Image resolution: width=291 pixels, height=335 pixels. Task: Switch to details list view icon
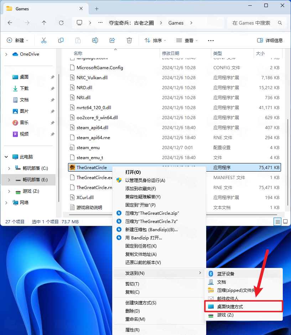click(277, 222)
